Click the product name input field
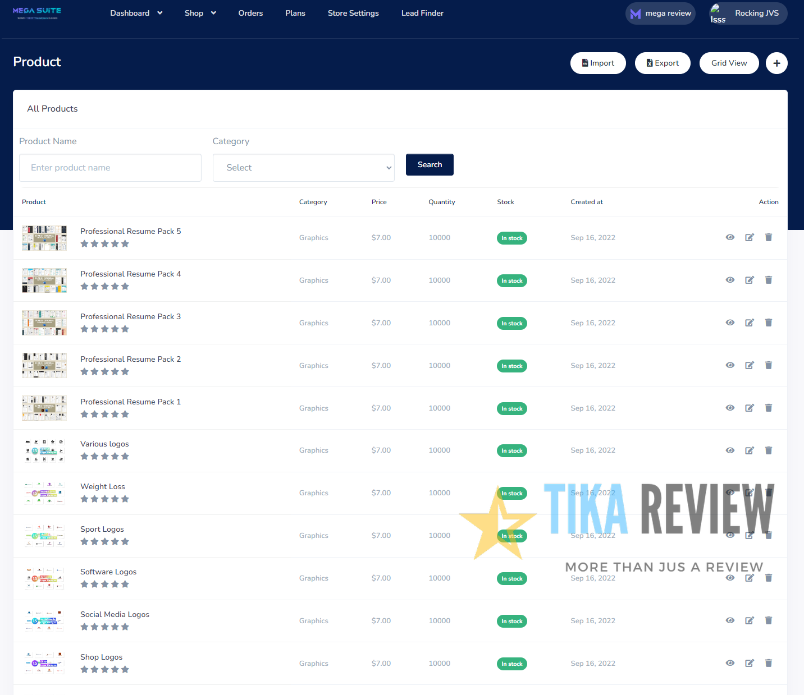The width and height of the screenshot is (804, 695). (x=110, y=167)
